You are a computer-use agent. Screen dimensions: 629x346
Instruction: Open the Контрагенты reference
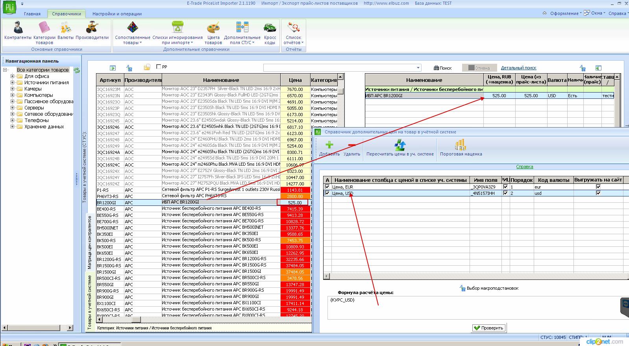coord(18,31)
